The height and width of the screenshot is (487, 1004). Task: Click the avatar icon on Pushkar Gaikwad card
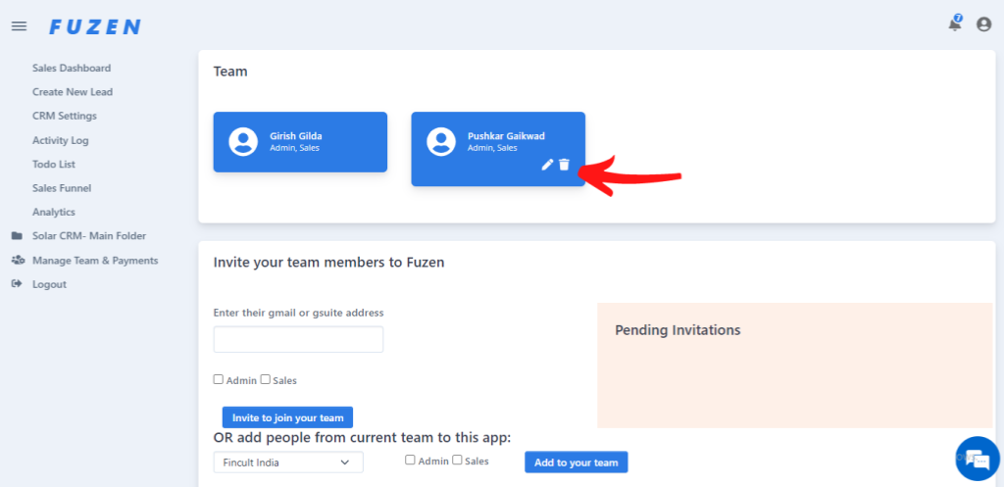(x=441, y=141)
